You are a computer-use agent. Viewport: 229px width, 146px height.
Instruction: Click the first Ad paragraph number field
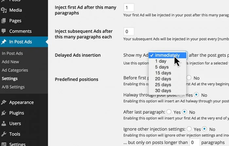tap(129, 7)
